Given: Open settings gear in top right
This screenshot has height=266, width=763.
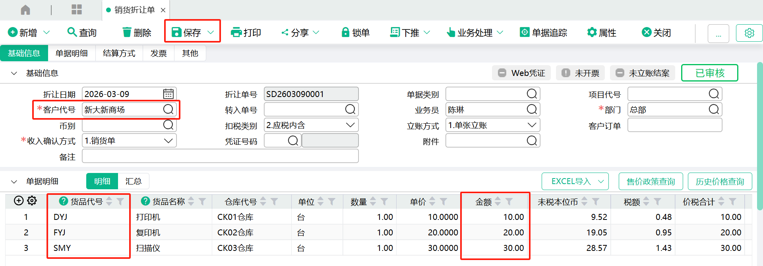Looking at the screenshot, I should coord(749,33).
